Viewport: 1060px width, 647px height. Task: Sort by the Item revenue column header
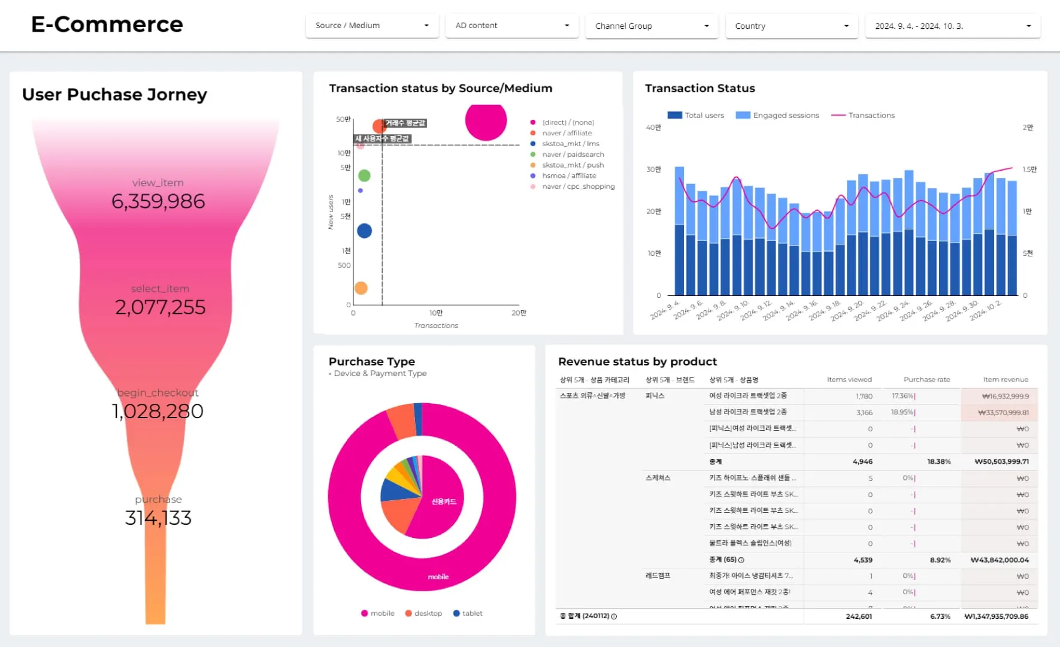(1006, 380)
